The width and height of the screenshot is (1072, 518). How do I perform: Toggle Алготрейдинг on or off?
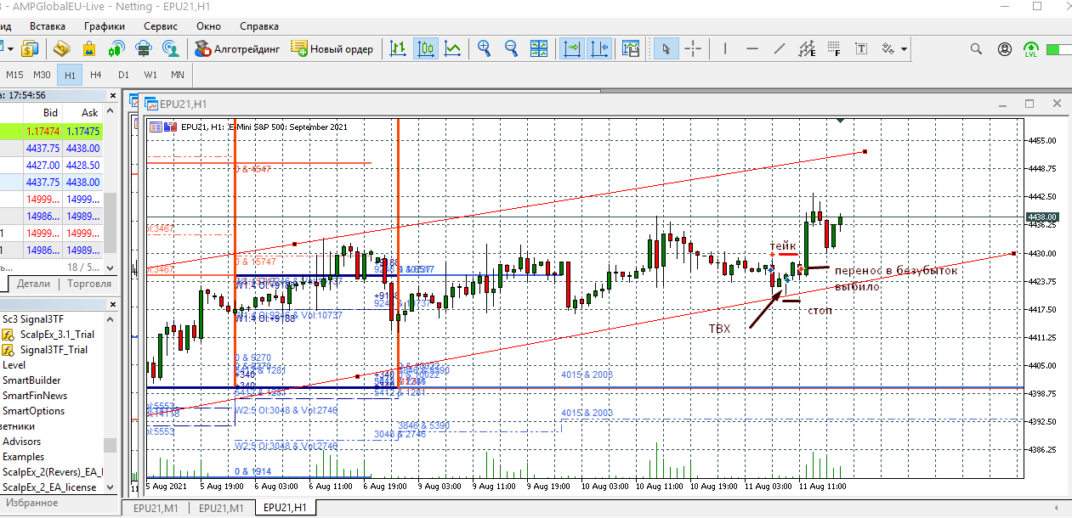(237, 48)
